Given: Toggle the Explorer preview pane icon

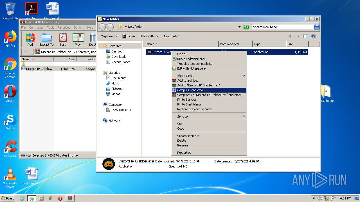Looking at the screenshot, I should pyautogui.click(x=306, y=36).
